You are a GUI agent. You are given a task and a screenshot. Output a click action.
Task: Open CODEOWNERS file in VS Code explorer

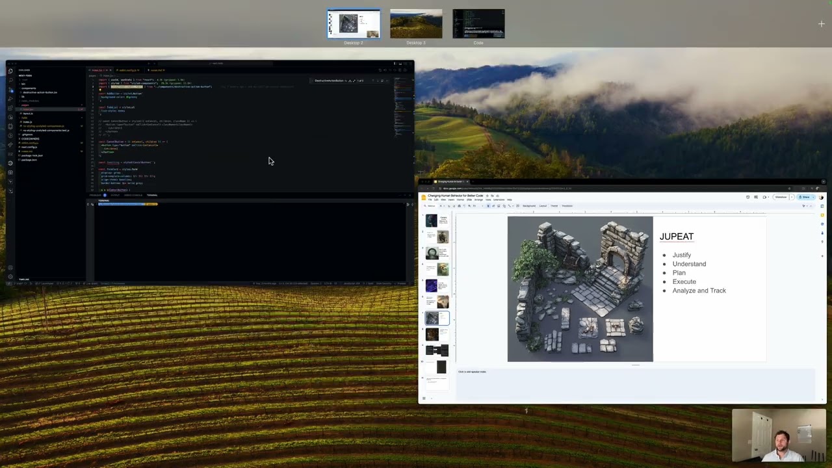coord(31,138)
